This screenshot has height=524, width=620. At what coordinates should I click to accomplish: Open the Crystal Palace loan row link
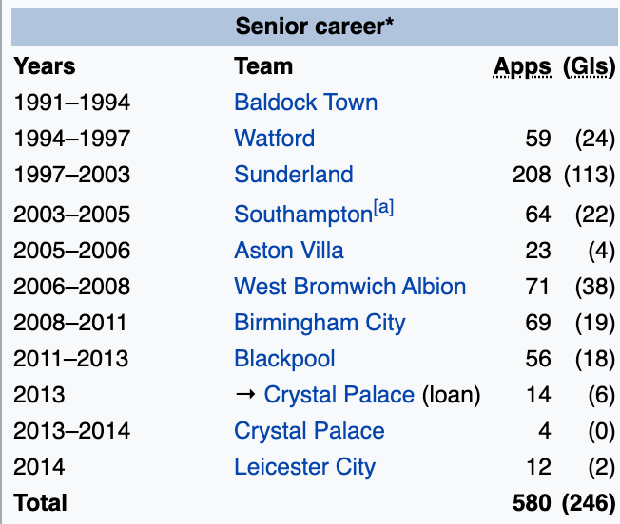(339, 395)
